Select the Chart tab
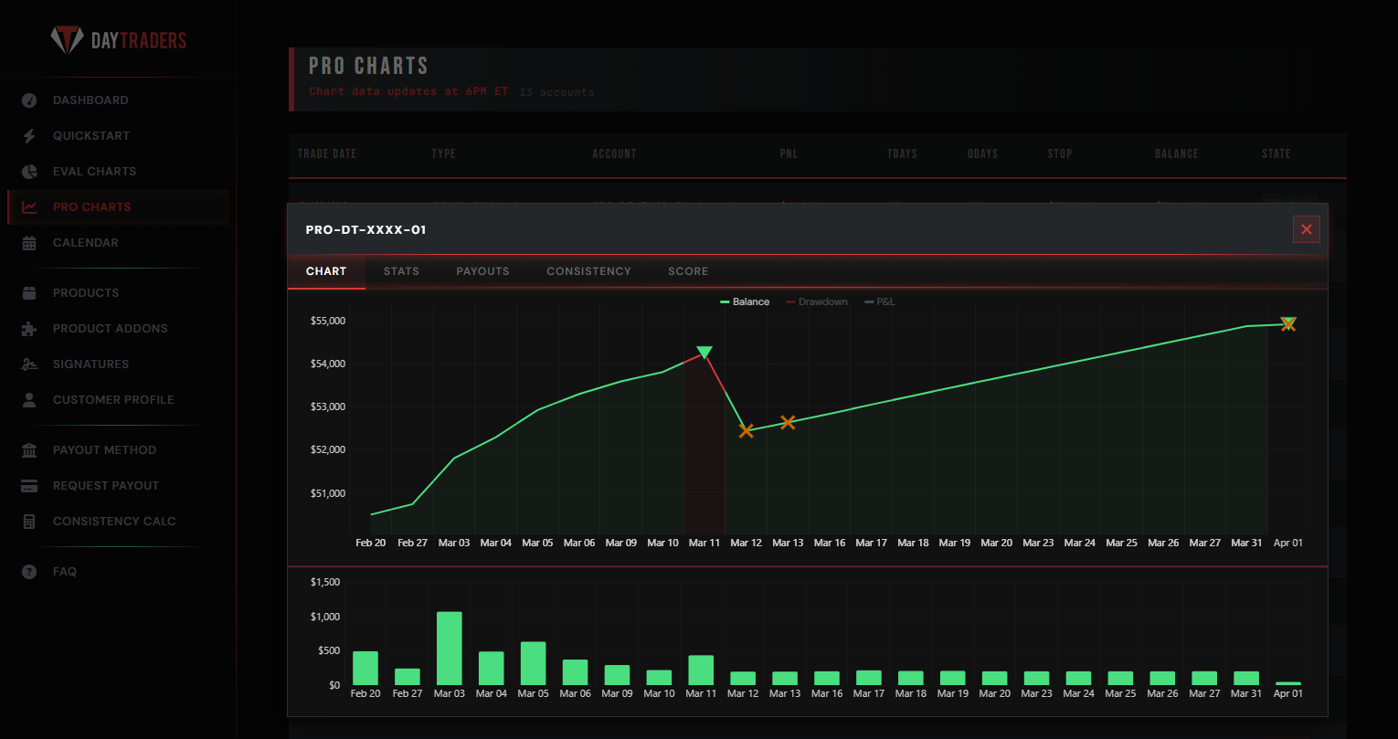Image resolution: width=1398 pixels, height=739 pixels. 326,271
